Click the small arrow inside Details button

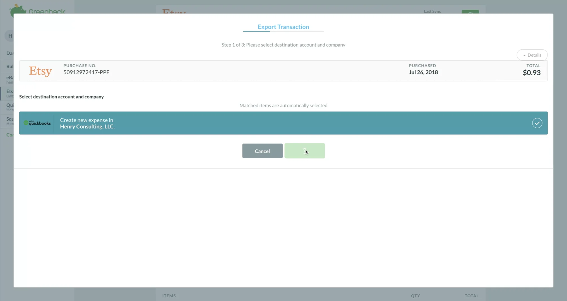pos(524,55)
